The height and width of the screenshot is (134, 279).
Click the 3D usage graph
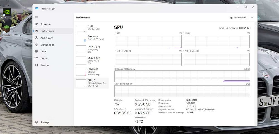click(148, 42)
